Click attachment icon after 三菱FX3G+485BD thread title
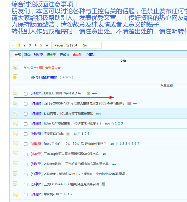 coord(103,184)
